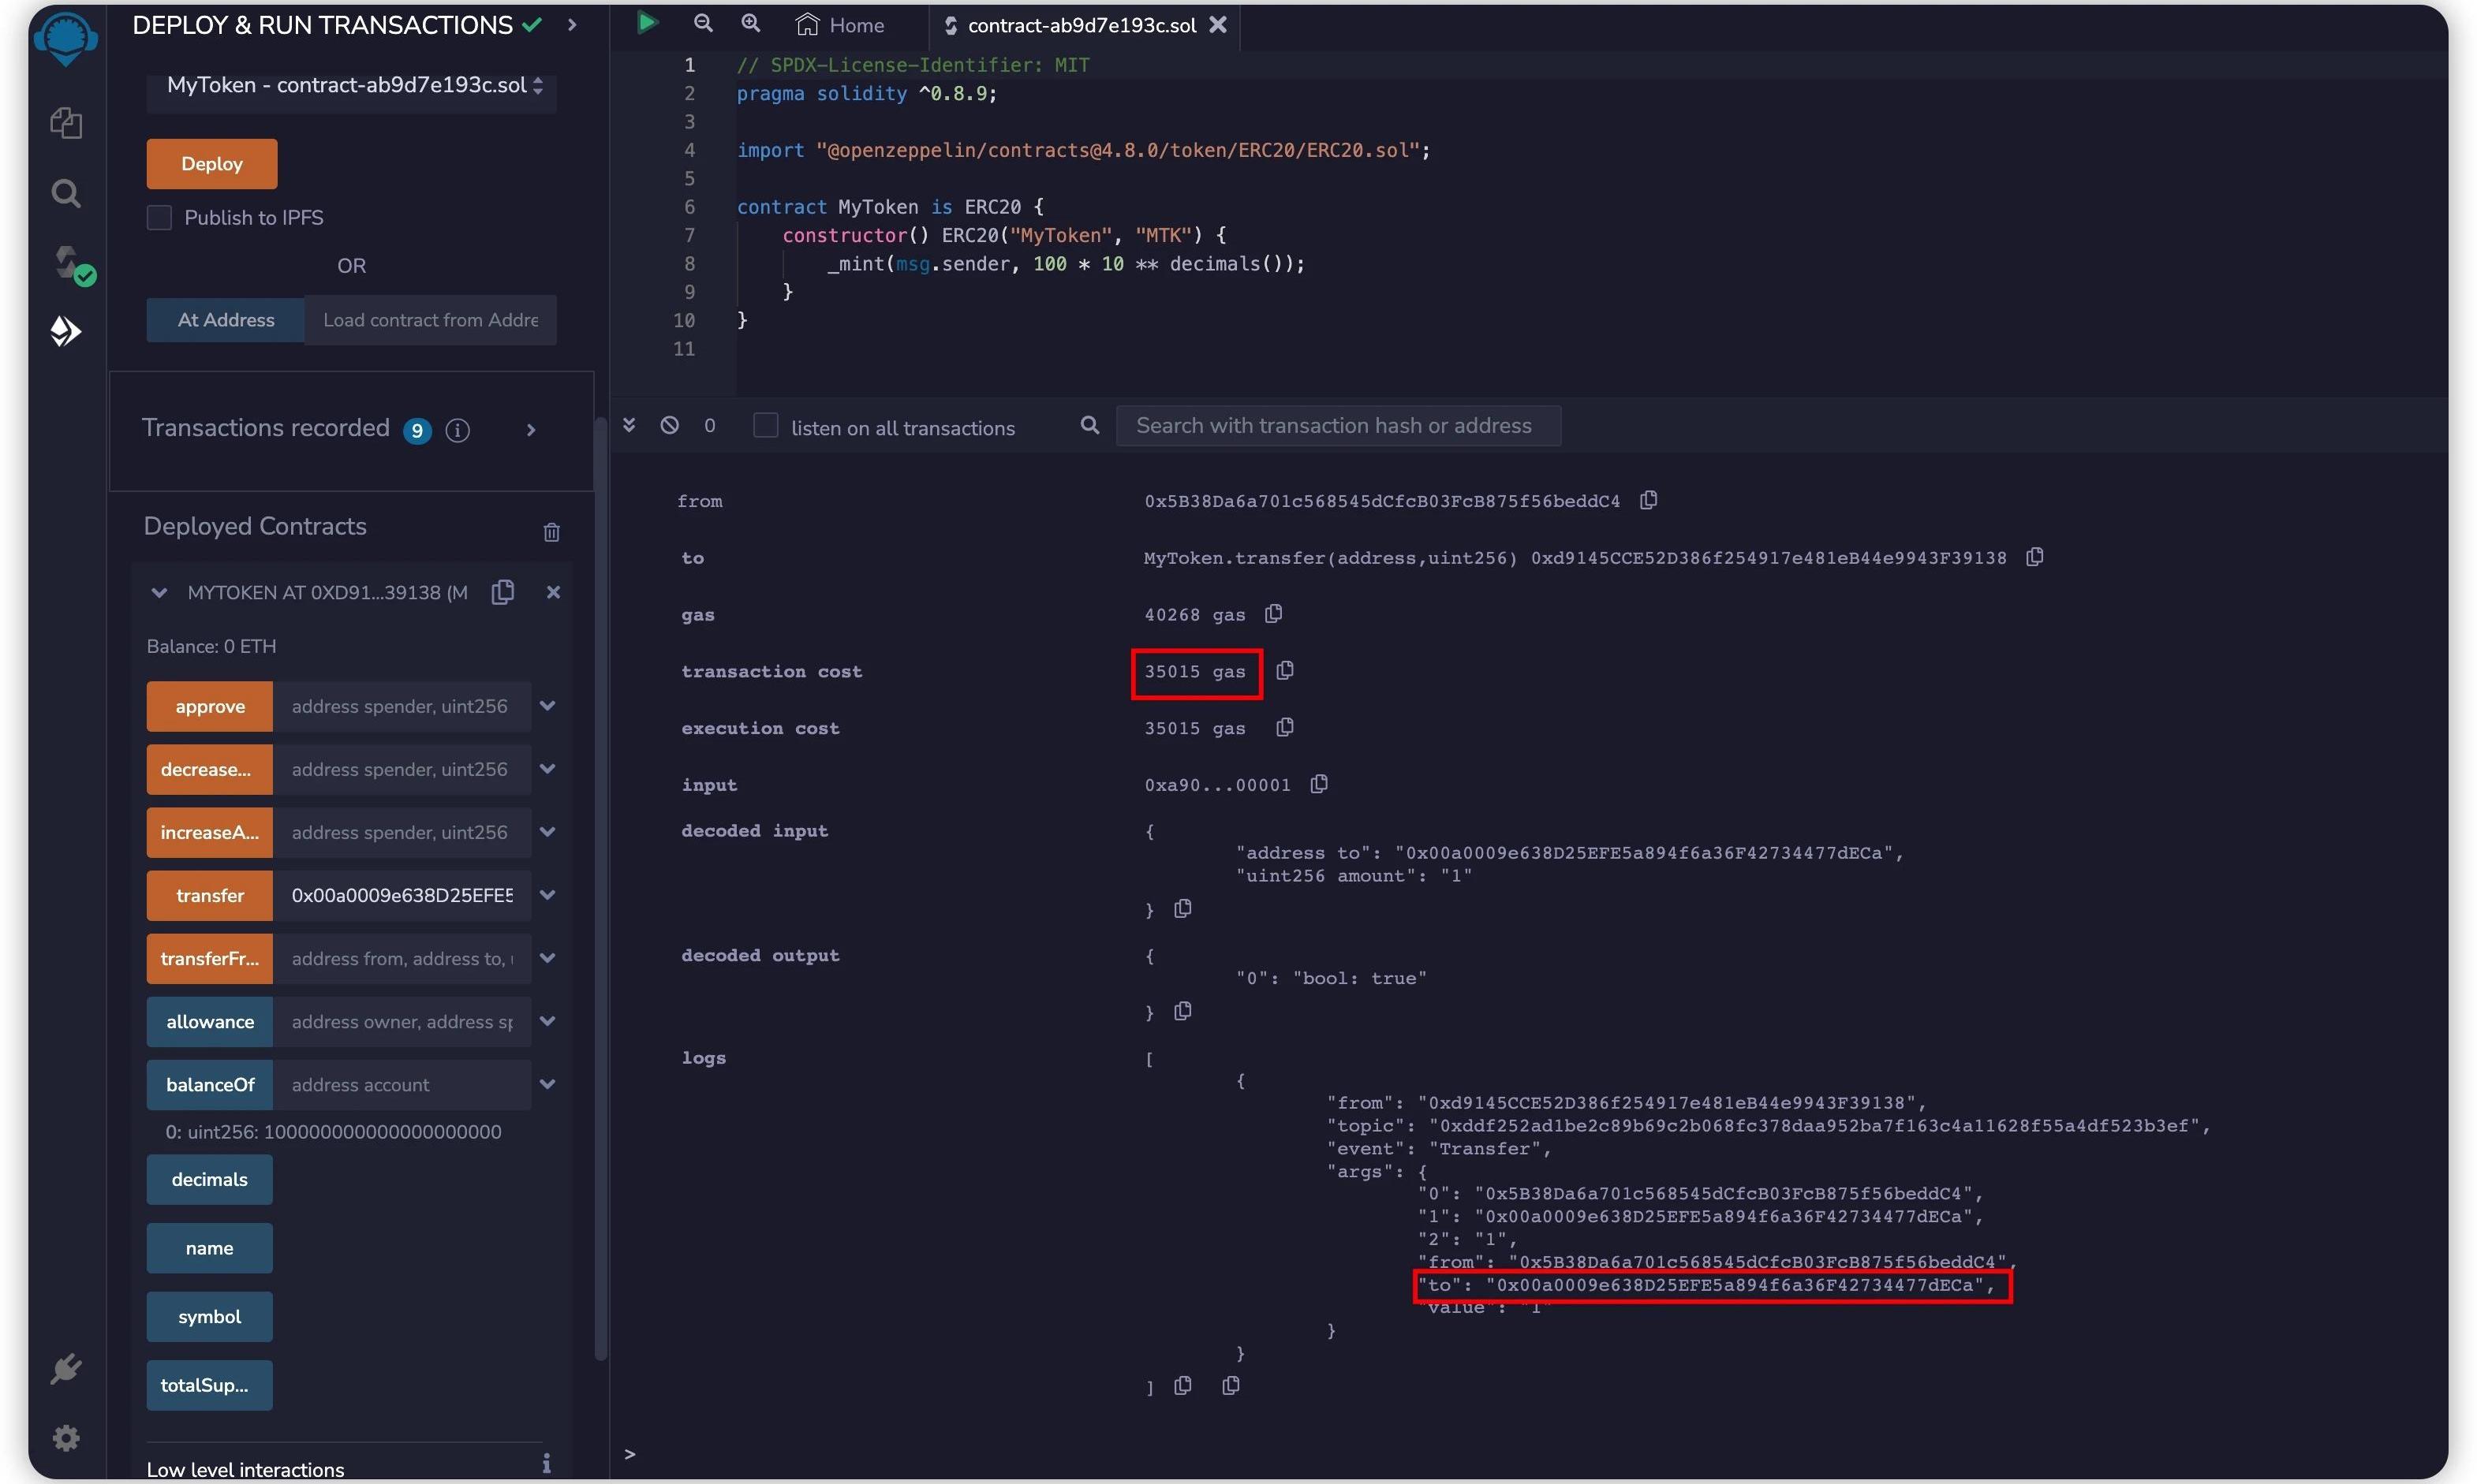Image resolution: width=2477 pixels, height=1484 pixels.
Task: Select the contract-ab9d7e193c.sol tab
Action: pyautogui.click(x=1079, y=25)
